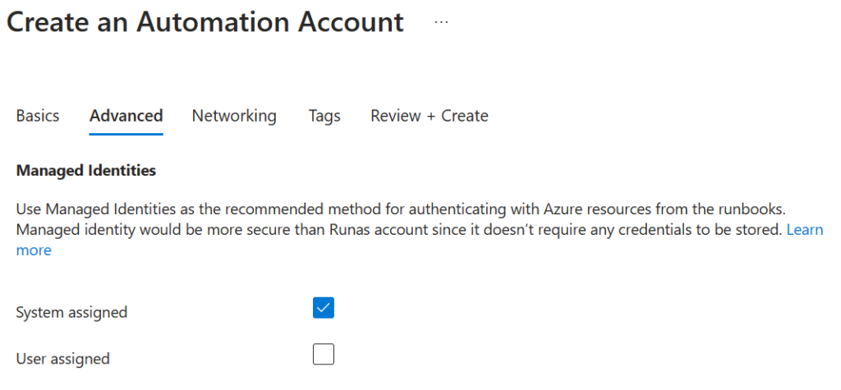
Task: Uncheck the System assigned identity checkbox
Action: point(324,308)
